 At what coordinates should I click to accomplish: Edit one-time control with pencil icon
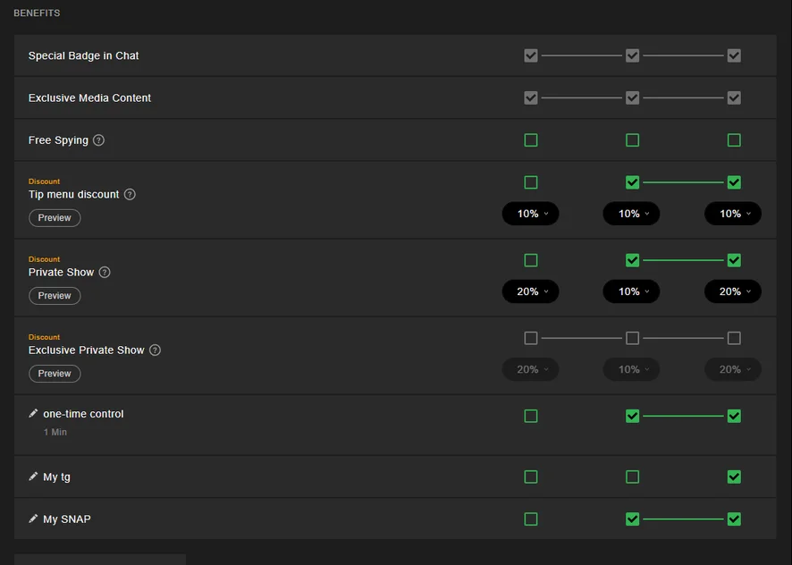pos(33,413)
